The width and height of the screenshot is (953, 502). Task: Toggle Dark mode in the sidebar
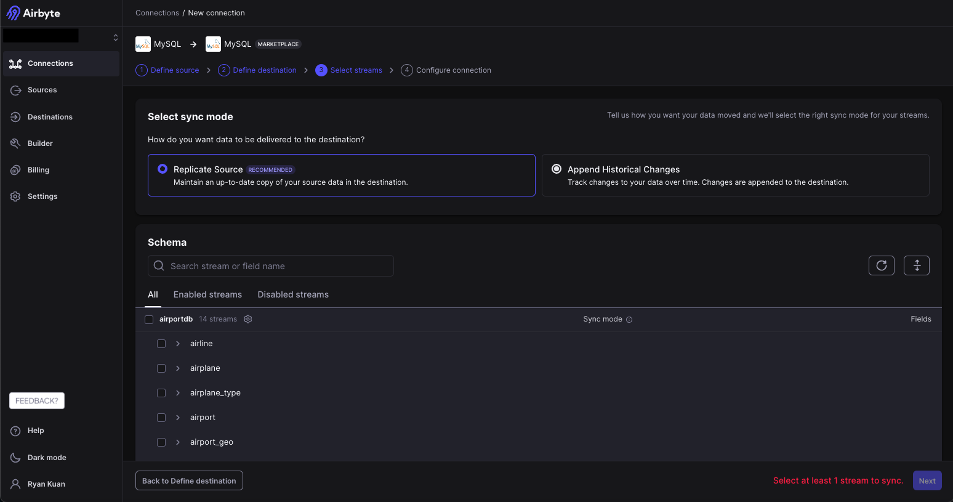(x=47, y=458)
